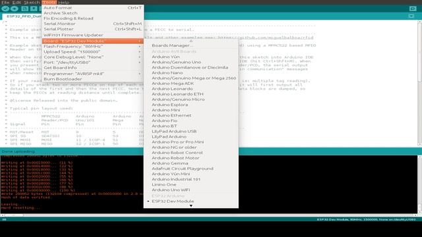Select Arduino/Genuino Uno board
422x237 pixels.
191,62
